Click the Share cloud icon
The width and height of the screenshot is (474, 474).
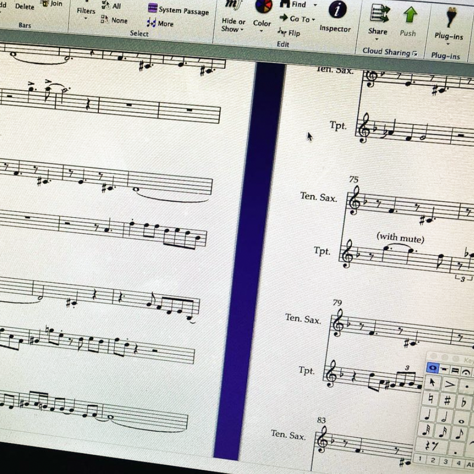[x=380, y=13]
